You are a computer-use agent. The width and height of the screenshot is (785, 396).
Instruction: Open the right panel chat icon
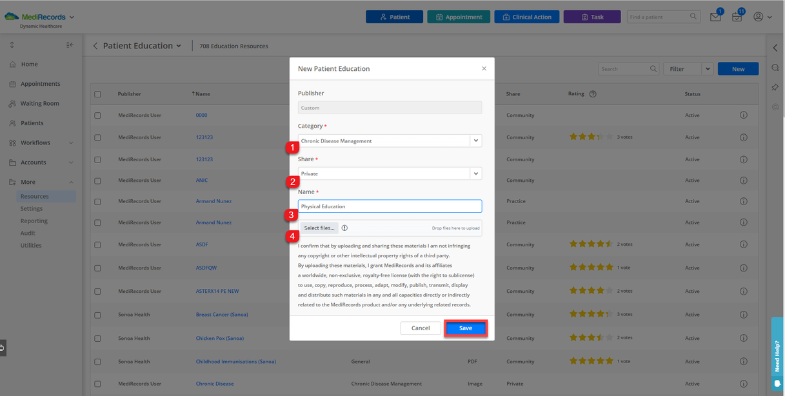[775, 68]
